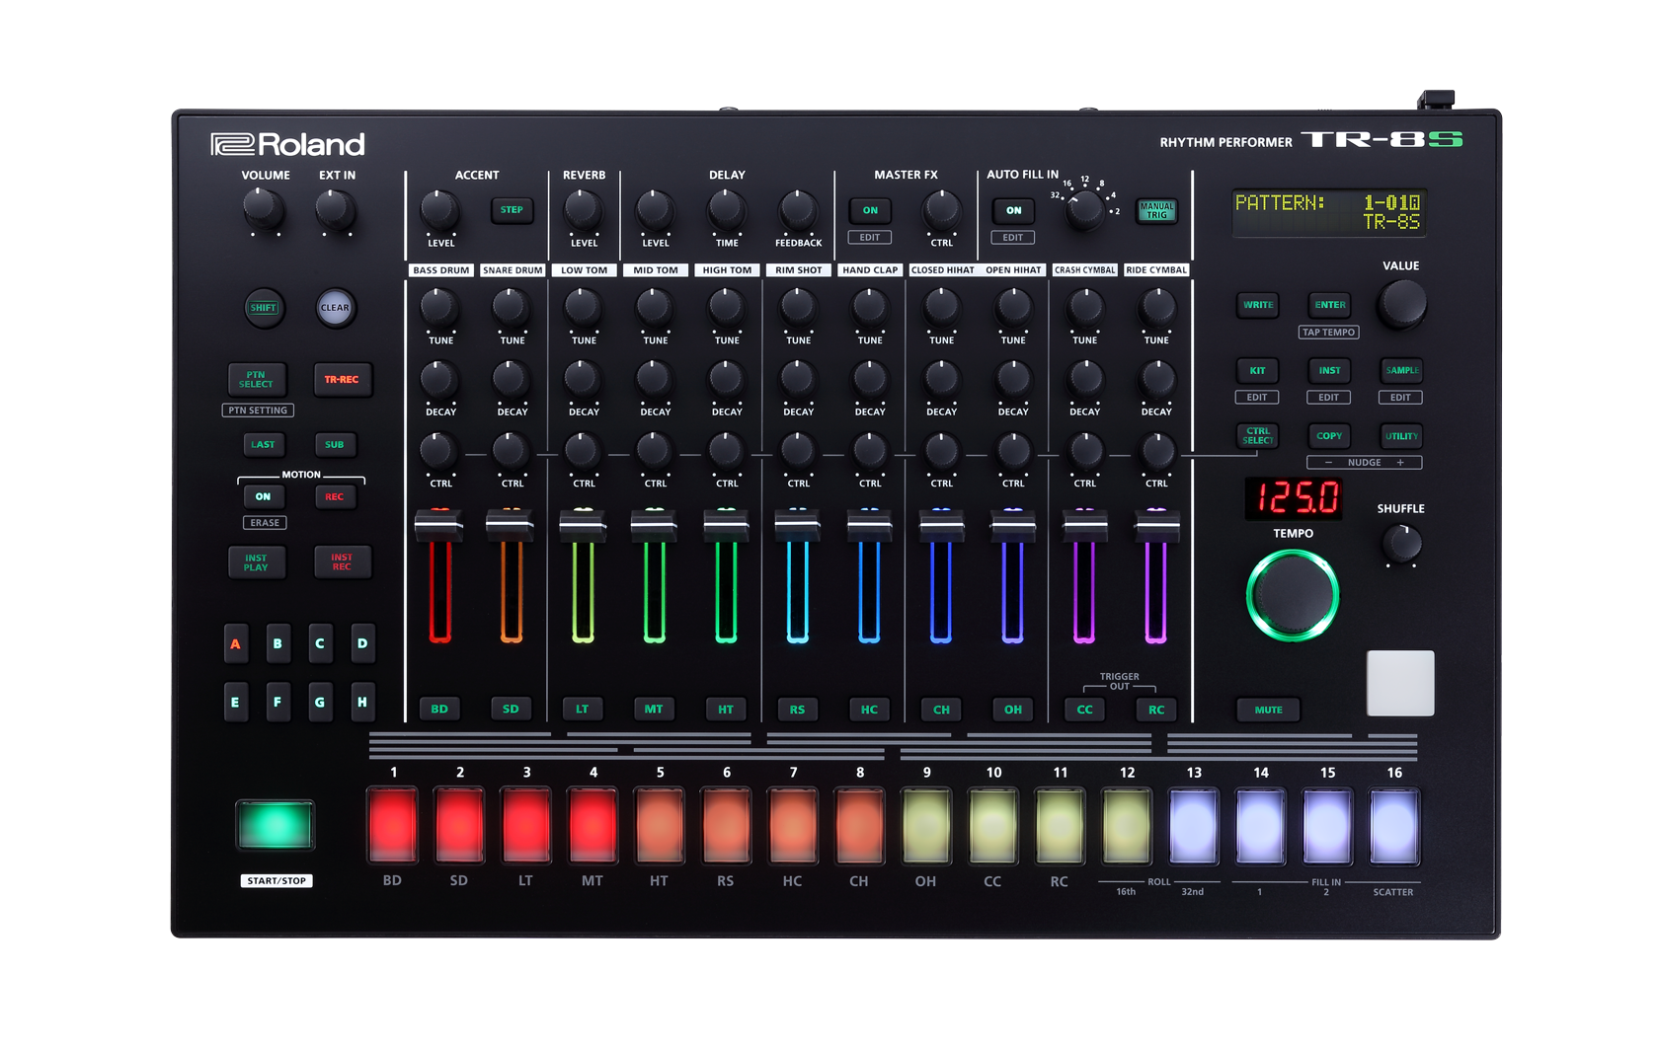Click the EXT IN knob
The width and height of the screenshot is (1659, 1048).
coord(335,208)
